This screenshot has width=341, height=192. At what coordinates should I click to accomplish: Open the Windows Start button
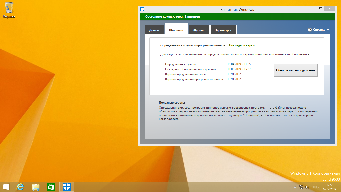pyautogui.click(x=6, y=187)
